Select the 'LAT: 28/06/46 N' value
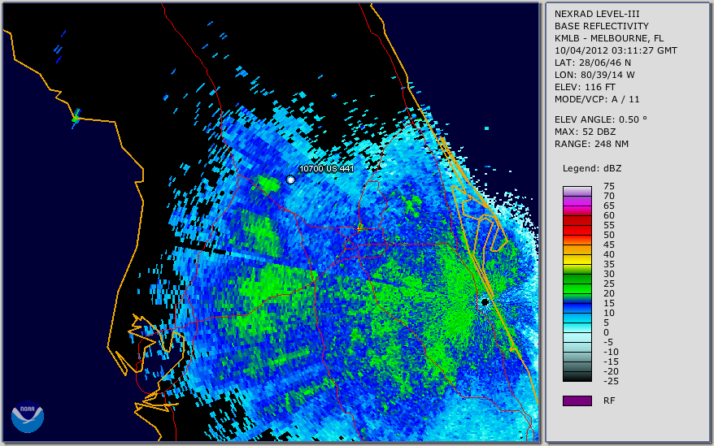The width and height of the screenshot is (714, 446). (x=592, y=63)
